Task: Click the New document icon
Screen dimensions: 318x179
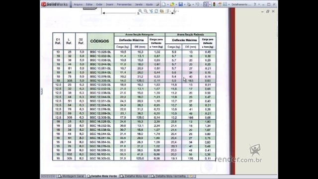Action: tap(164, 4)
